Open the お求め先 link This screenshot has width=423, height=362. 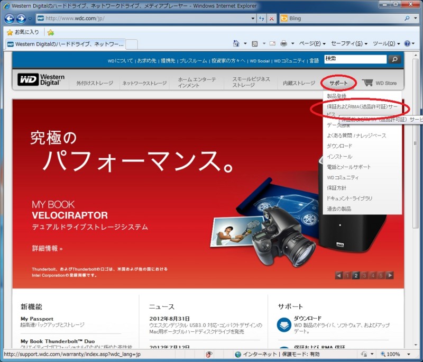(147, 61)
